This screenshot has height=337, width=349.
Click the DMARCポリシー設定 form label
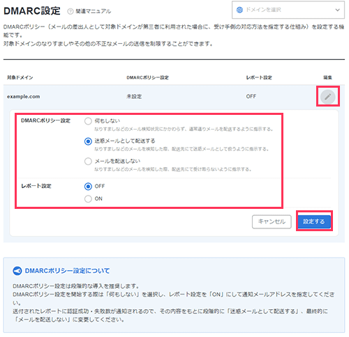[45, 120]
